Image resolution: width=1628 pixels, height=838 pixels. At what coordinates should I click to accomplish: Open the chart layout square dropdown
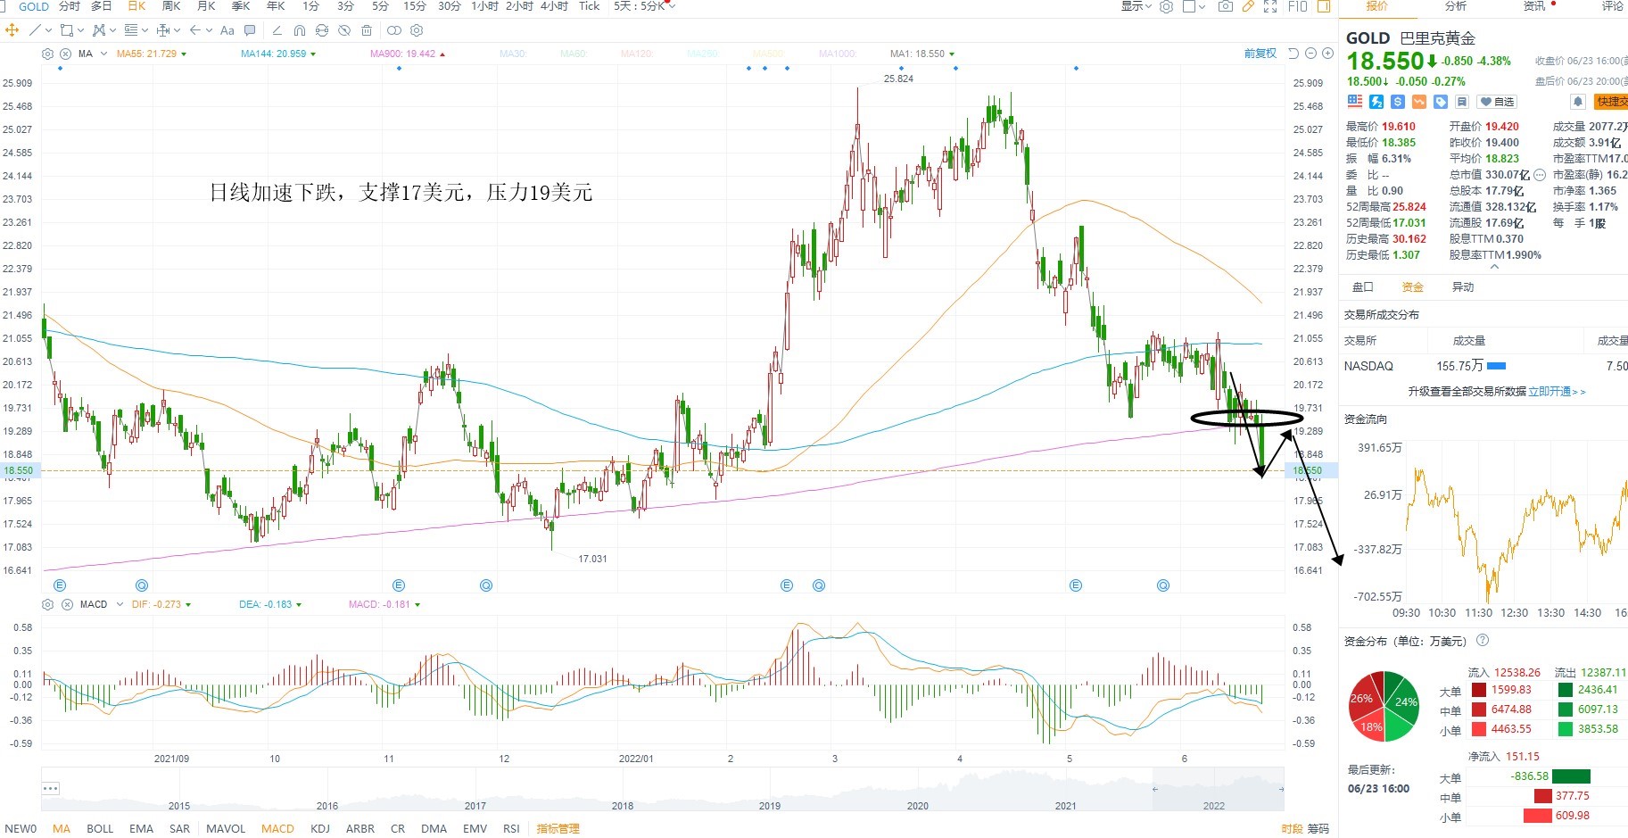[1194, 6]
